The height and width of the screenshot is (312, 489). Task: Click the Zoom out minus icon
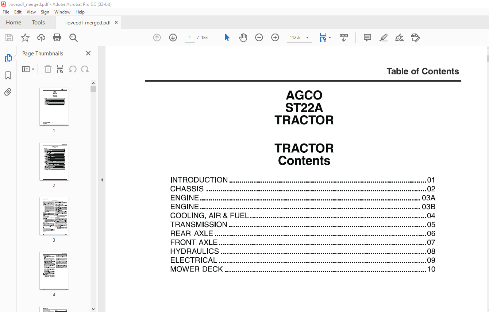tap(259, 38)
